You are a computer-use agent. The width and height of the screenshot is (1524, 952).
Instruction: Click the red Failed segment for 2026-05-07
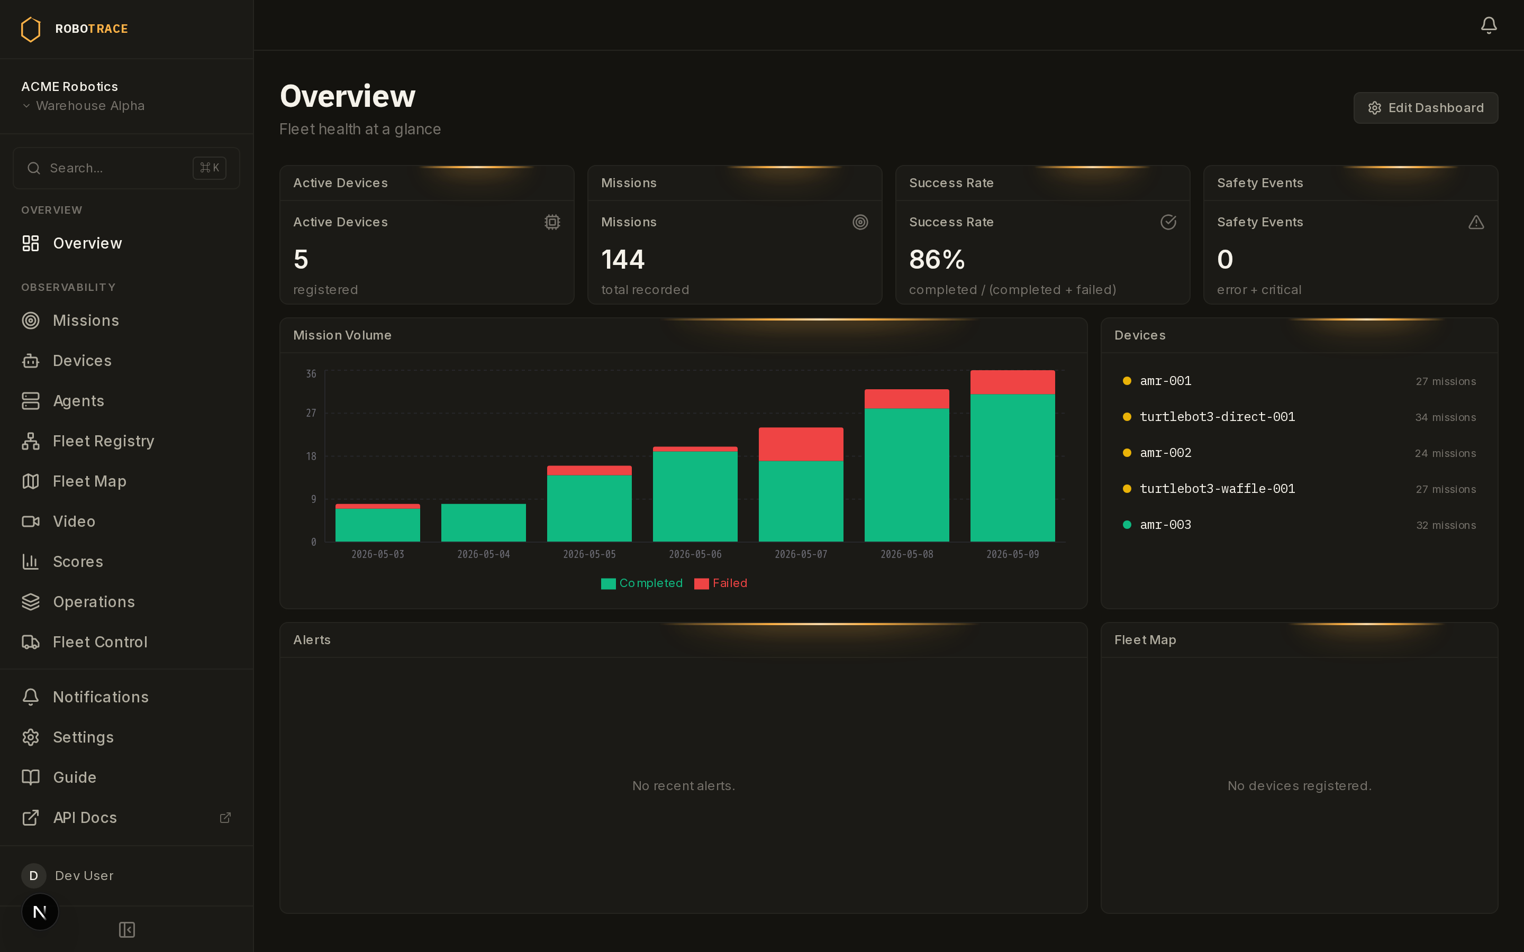point(801,444)
